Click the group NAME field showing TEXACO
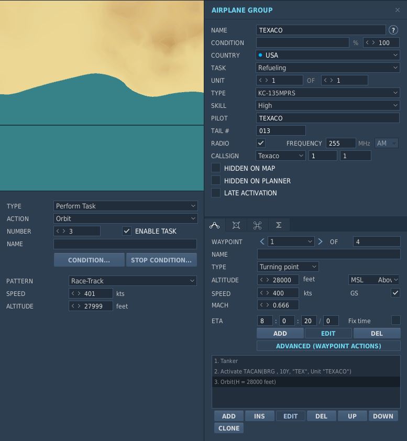Image resolution: width=407 pixels, height=441 pixels. click(x=321, y=30)
